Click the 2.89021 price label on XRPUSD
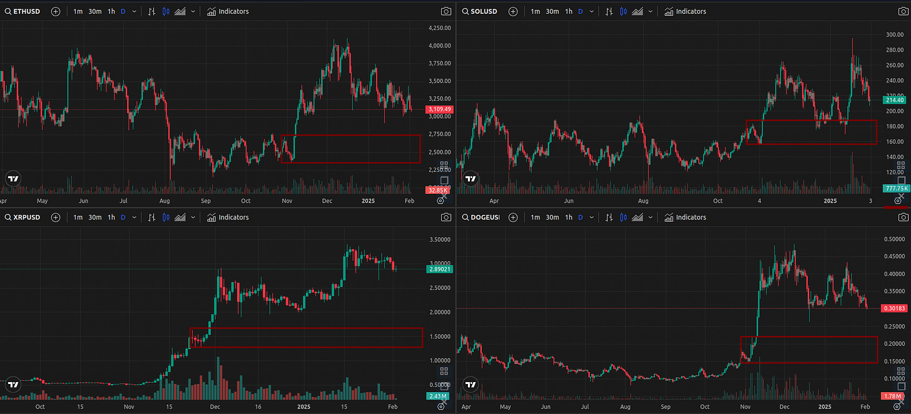The height and width of the screenshot is (414, 911). (440, 269)
